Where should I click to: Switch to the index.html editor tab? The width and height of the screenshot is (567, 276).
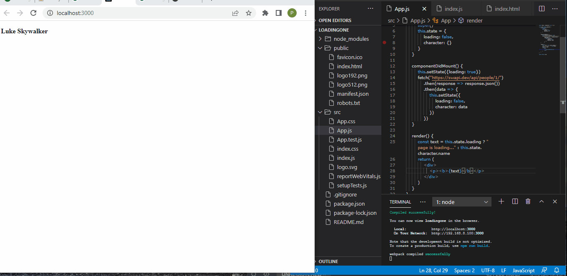507,8
